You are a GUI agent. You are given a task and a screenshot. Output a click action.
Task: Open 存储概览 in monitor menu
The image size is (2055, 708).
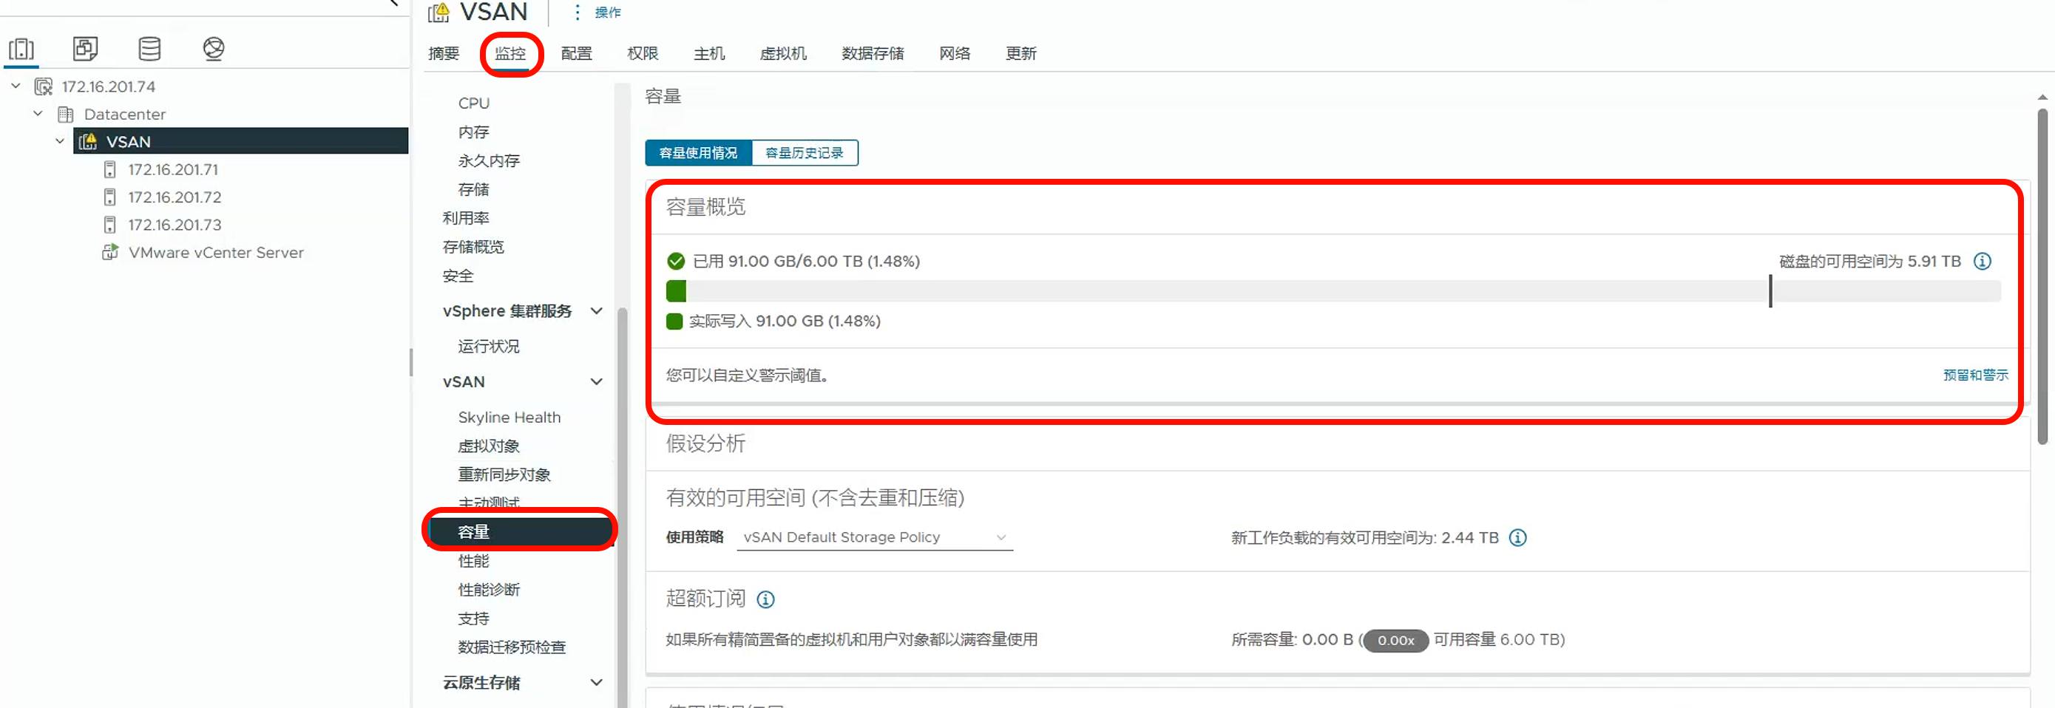473,246
